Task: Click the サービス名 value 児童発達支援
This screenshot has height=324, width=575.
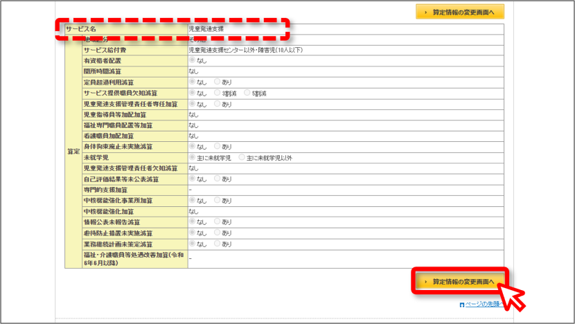Action: click(x=206, y=28)
